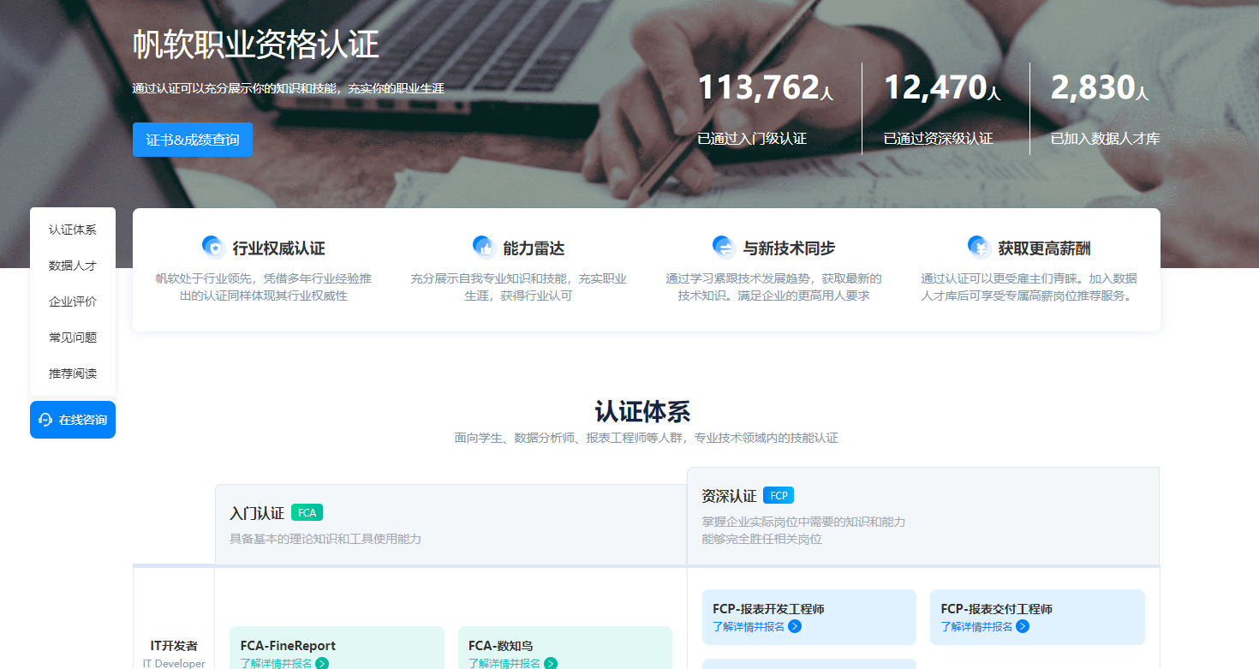Click the 12,470 资深级认证 count

(942, 87)
